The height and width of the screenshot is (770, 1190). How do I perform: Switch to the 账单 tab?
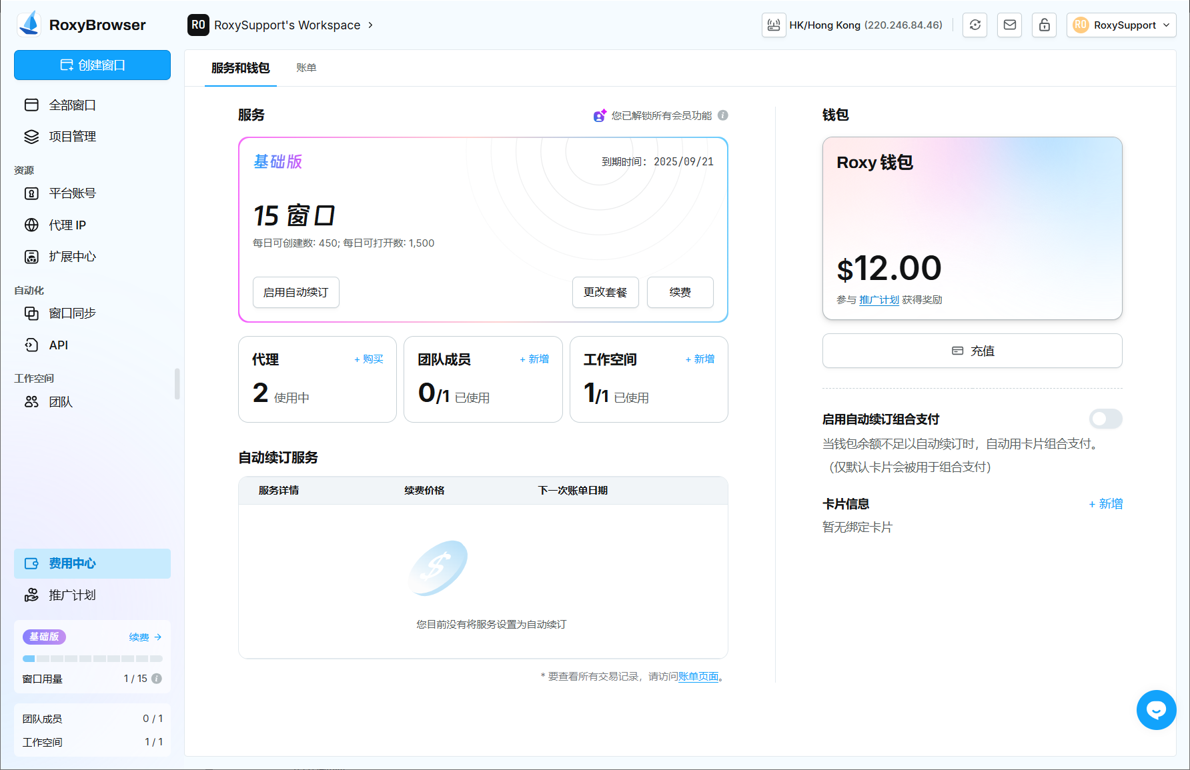coord(306,68)
